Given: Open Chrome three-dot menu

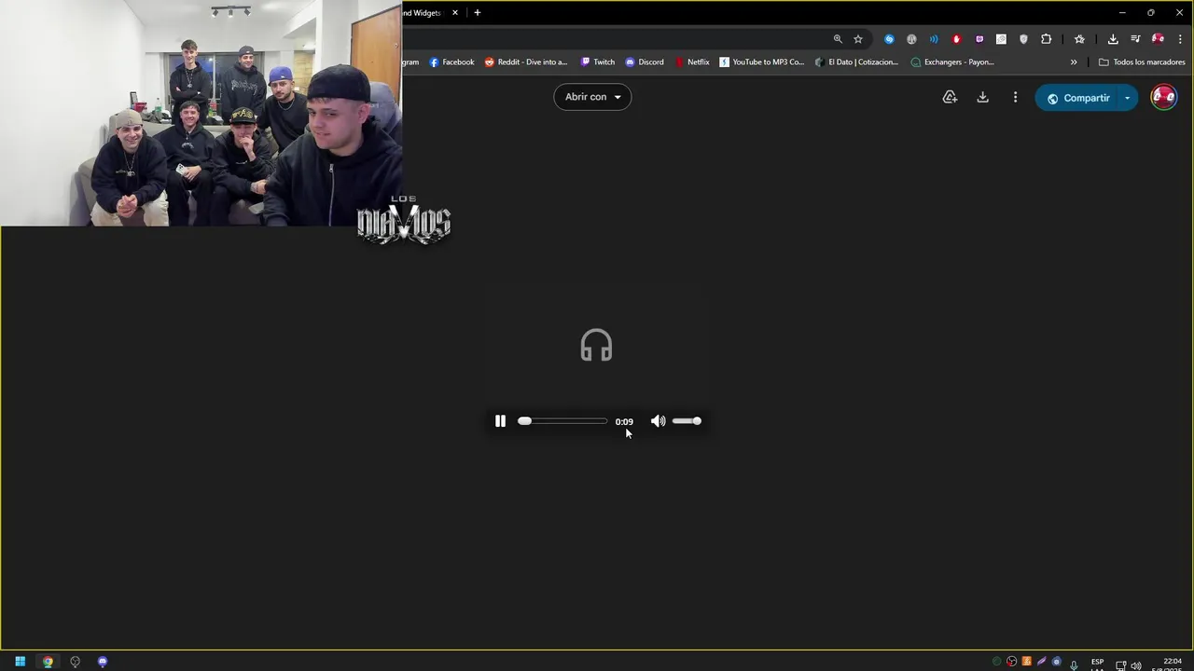Looking at the screenshot, I should [1180, 39].
